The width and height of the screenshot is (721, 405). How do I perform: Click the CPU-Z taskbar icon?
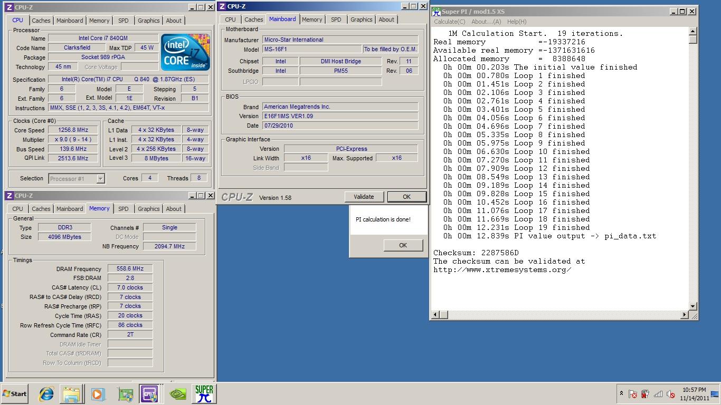[149, 393]
